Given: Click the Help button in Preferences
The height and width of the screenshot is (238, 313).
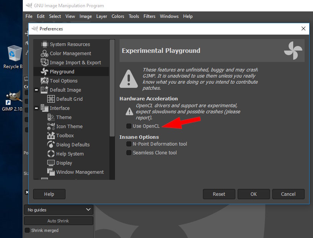Looking at the screenshot, I should tap(49, 194).
